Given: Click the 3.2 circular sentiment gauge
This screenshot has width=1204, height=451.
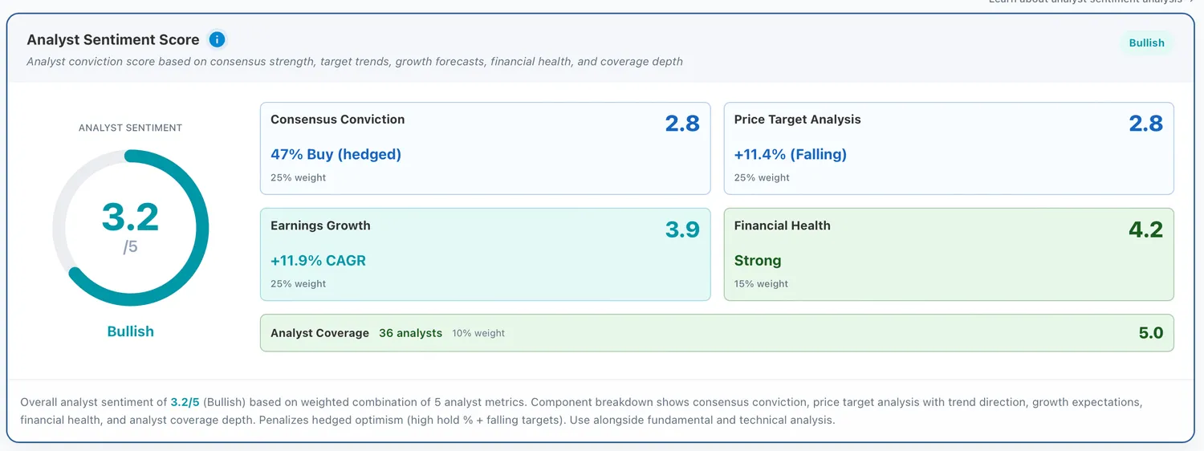Looking at the screenshot, I should pyautogui.click(x=131, y=228).
